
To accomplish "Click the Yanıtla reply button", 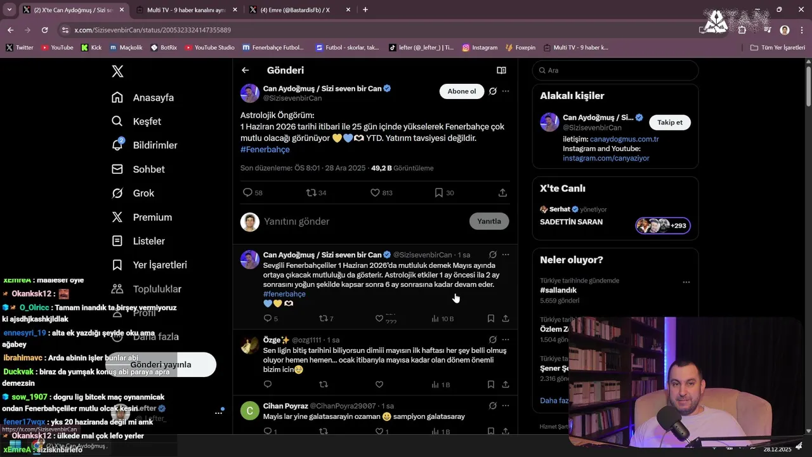I will click(x=489, y=222).
